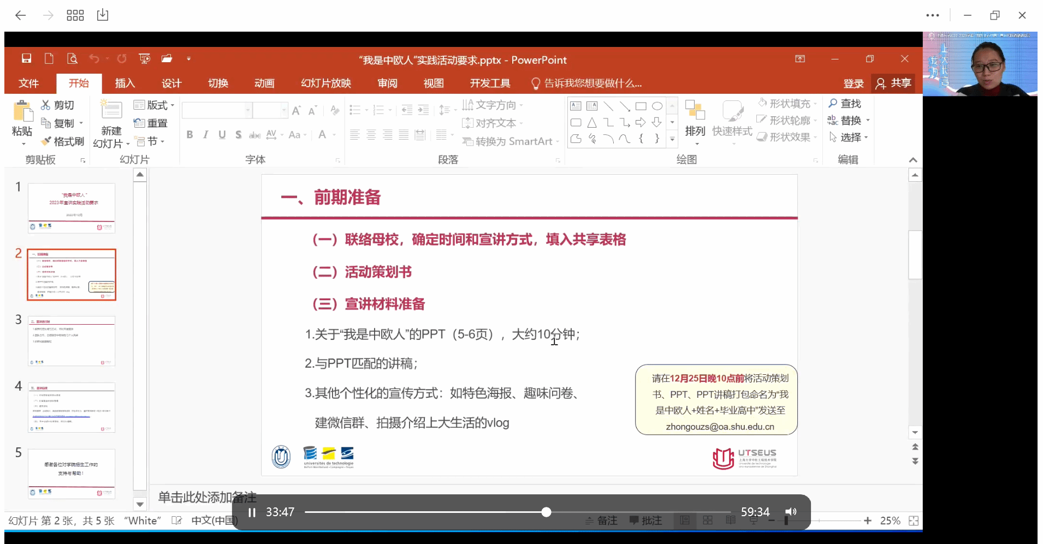Click the Login (登录) button
Image resolution: width=1043 pixels, height=544 pixels.
853,83
